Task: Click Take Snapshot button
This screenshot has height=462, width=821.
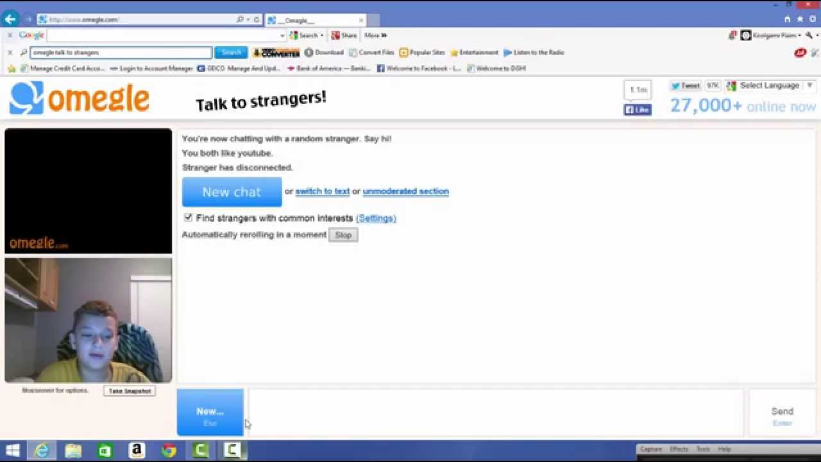Action: [130, 391]
